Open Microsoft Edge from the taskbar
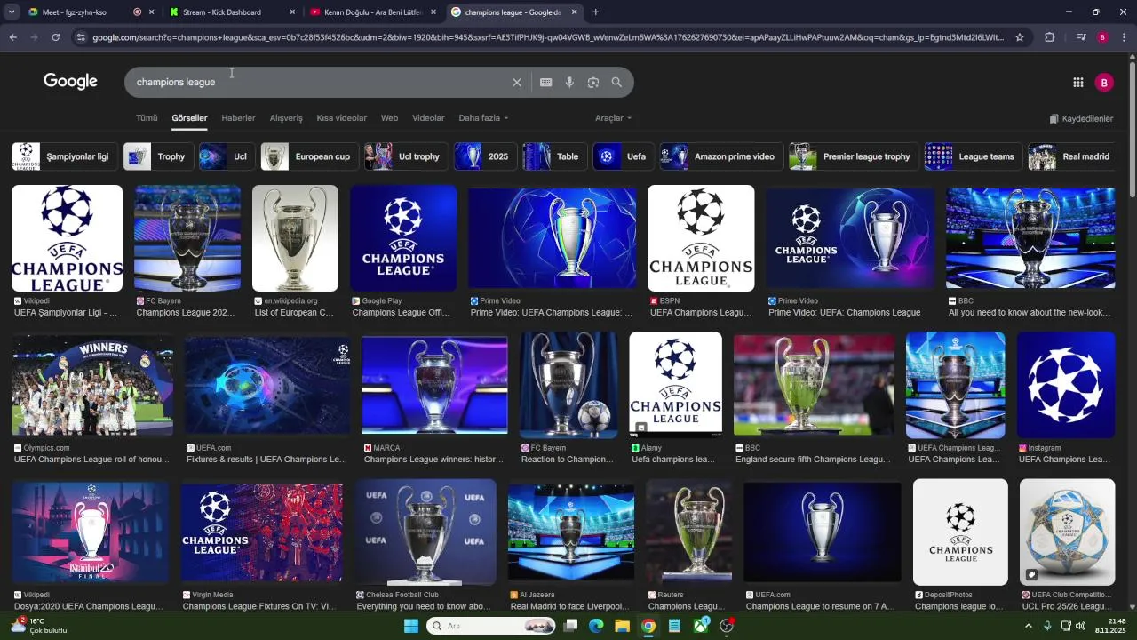Viewport: 1137px width, 640px height. click(x=596, y=626)
